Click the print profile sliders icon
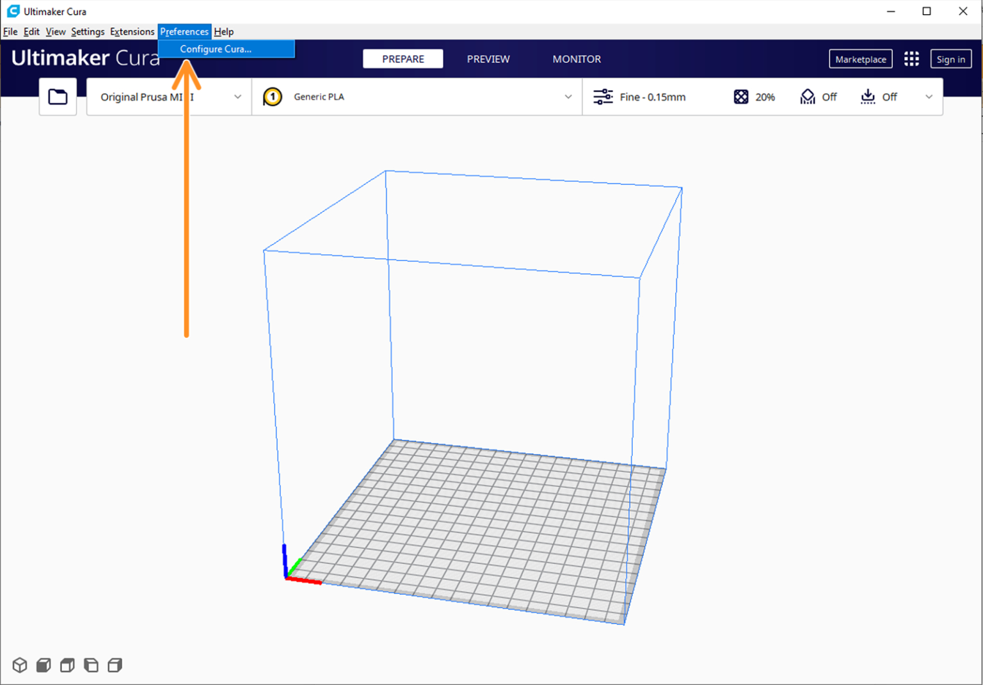 coord(603,96)
